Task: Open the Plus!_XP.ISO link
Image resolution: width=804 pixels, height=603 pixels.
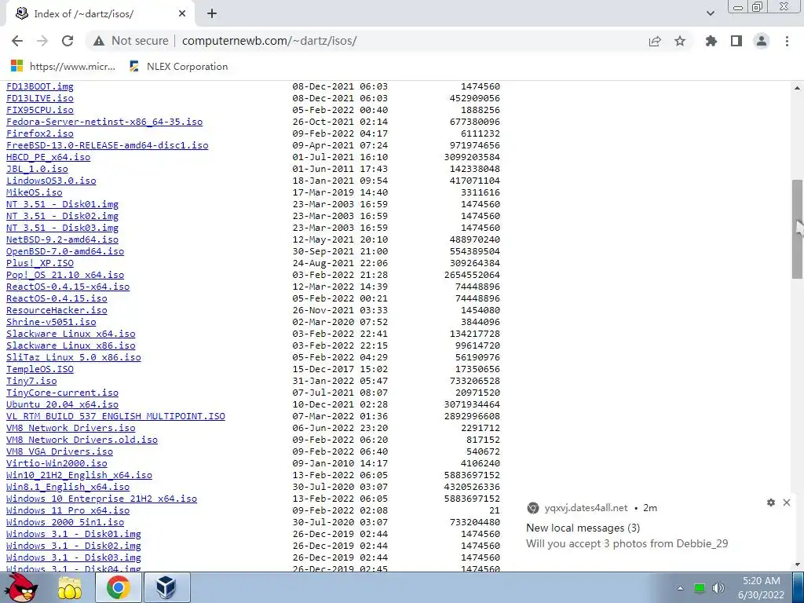Action: point(39,263)
